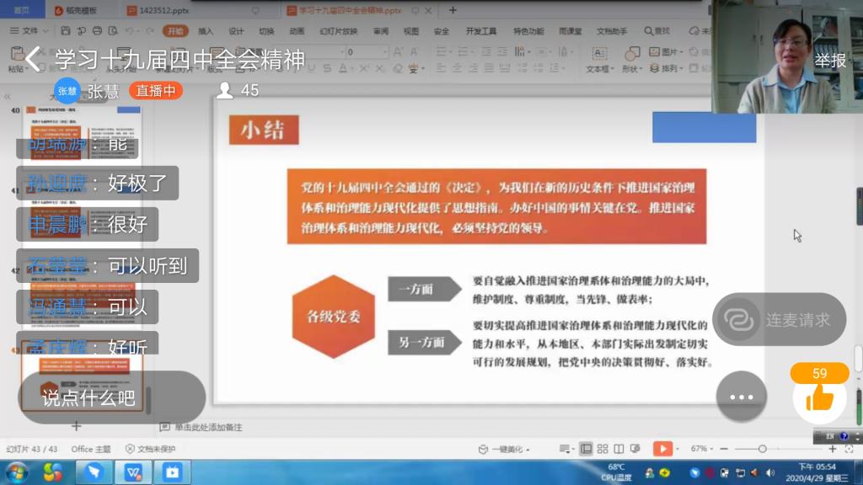This screenshot has height=485, width=863.
Task: Open the 一键美化 beautify dropdown
Action: tap(504, 450)
